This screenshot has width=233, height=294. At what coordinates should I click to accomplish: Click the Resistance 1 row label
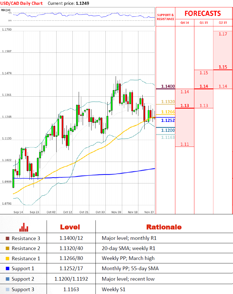(x=26, y=259)
